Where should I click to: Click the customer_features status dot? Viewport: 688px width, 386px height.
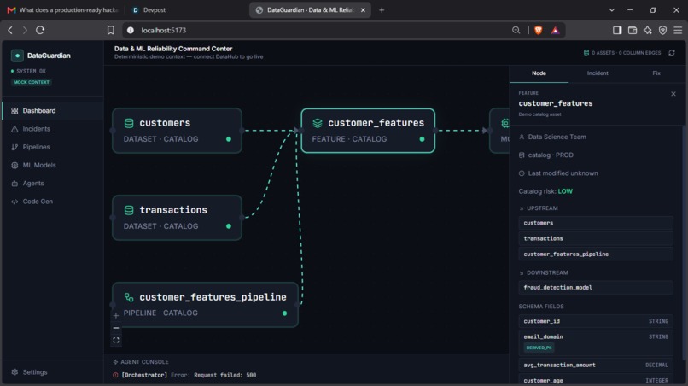tap(422, 139)
